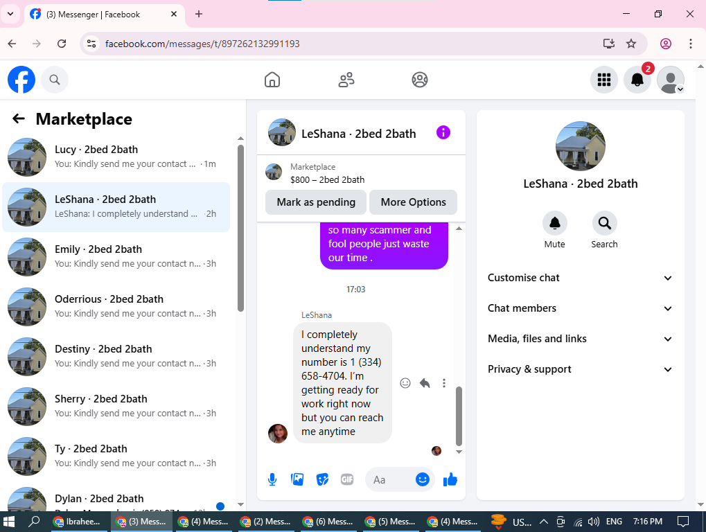Go back using the Marketplace back arrow
Image resolution: width=706 pixels, height=532 pixels.
click(19, 119)
